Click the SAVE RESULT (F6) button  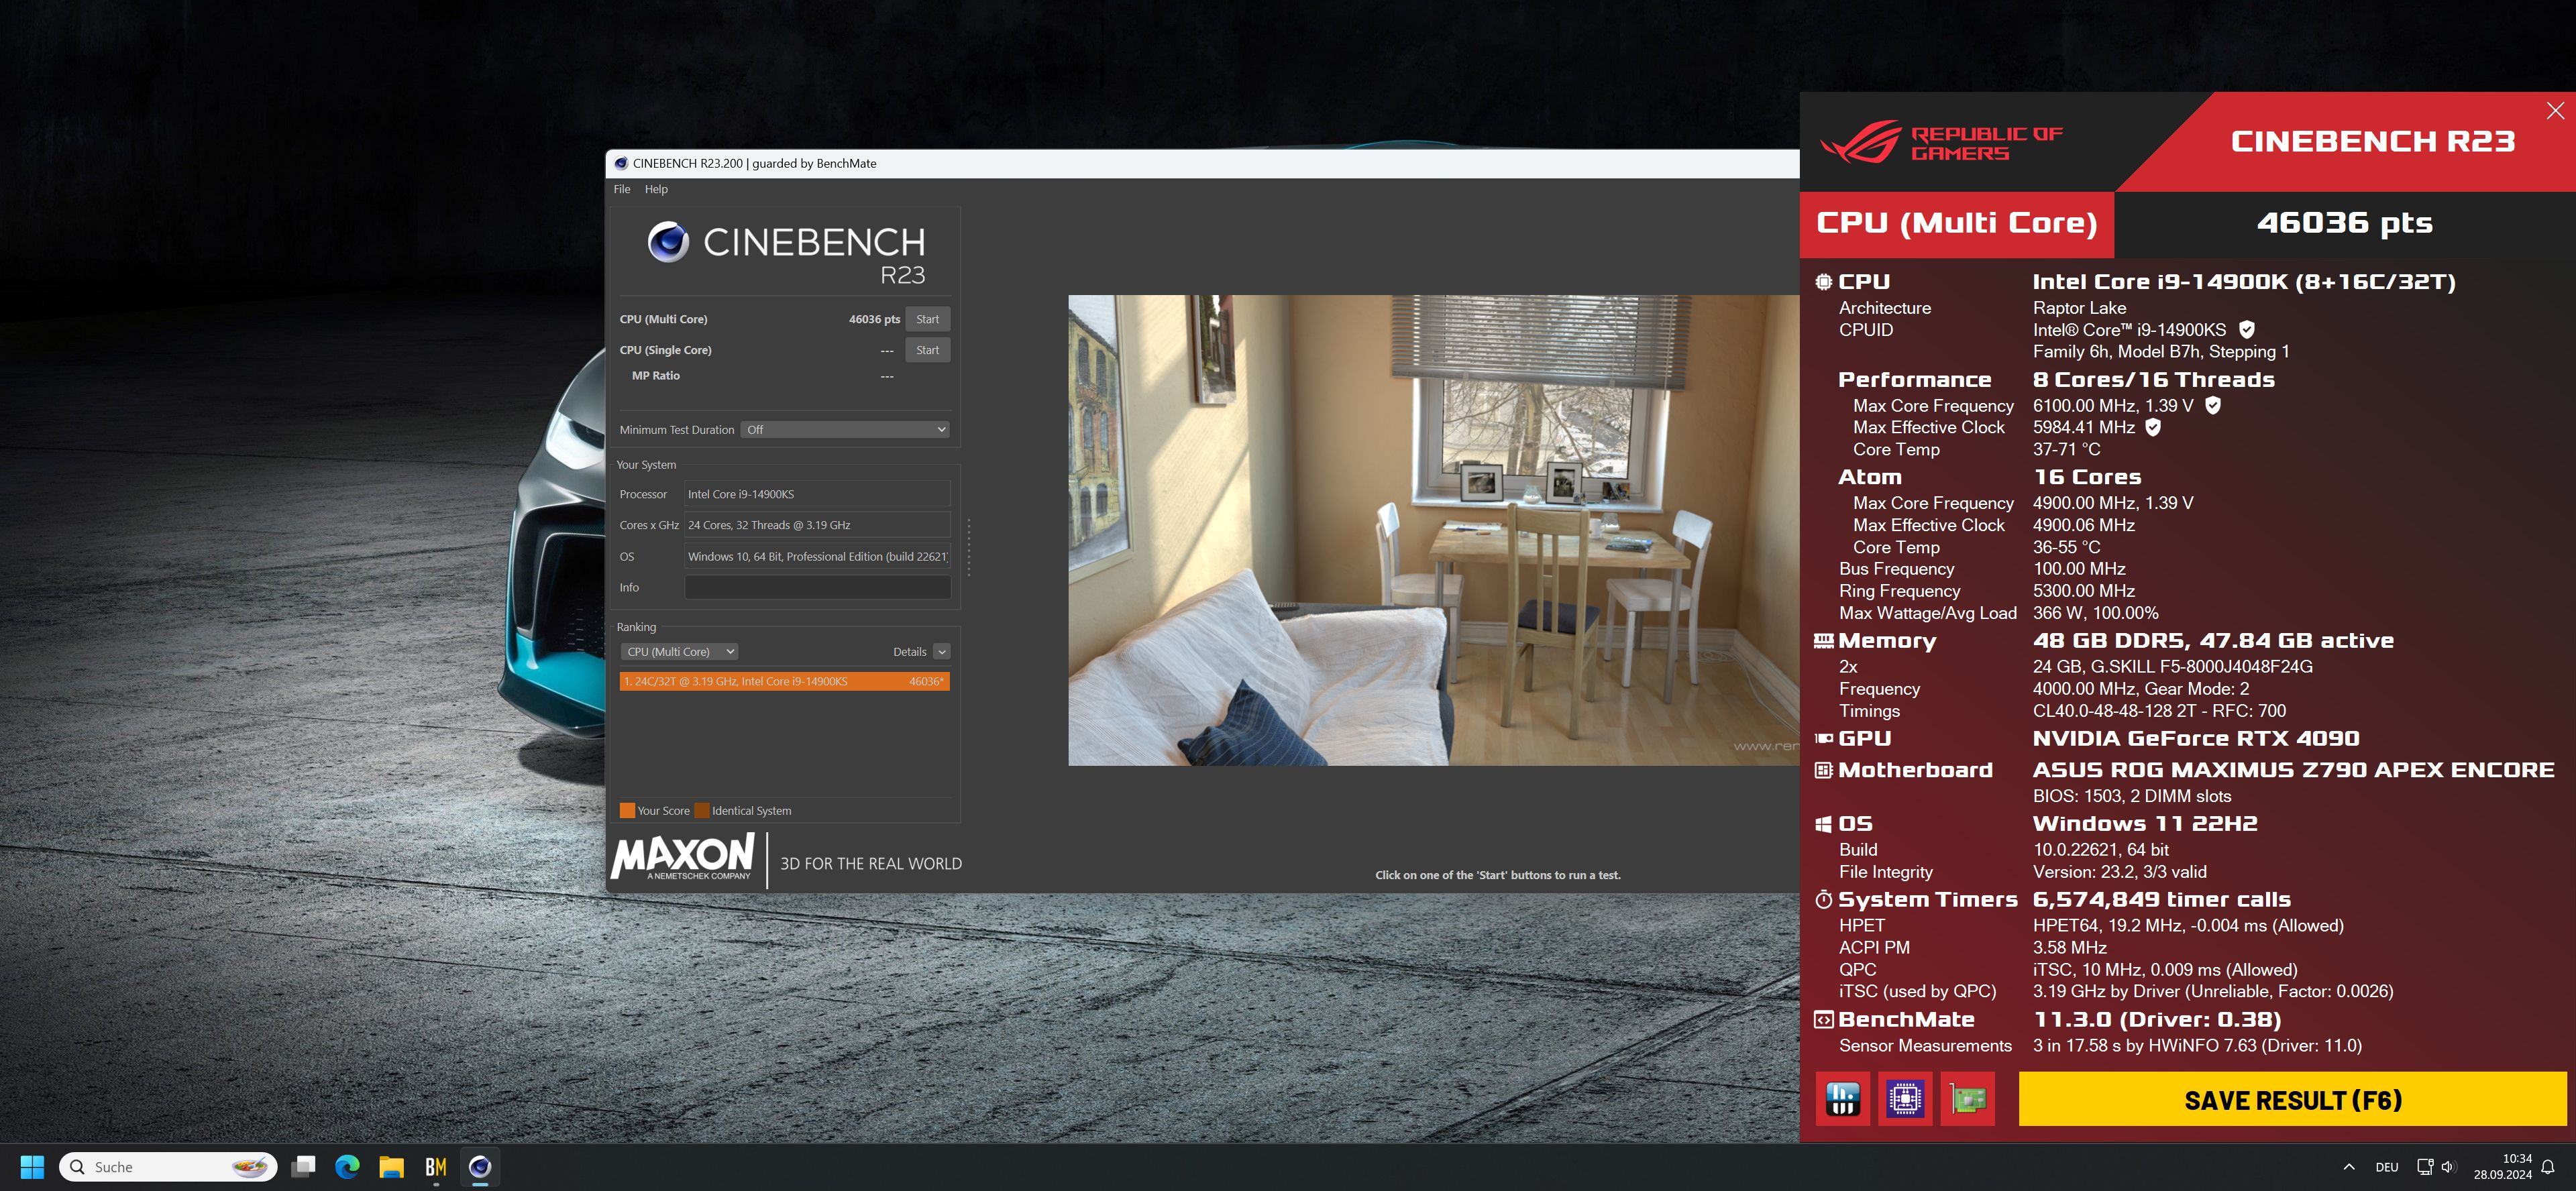click(2292, 1099)
